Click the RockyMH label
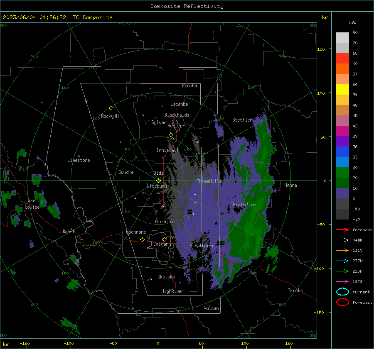This screenshot has height=349, width=374. click(110, 116)
